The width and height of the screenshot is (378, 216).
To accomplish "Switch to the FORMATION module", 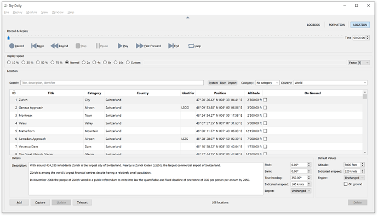I will point(336,25).
